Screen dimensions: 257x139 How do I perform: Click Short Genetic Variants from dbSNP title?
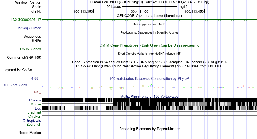point(149,54)
